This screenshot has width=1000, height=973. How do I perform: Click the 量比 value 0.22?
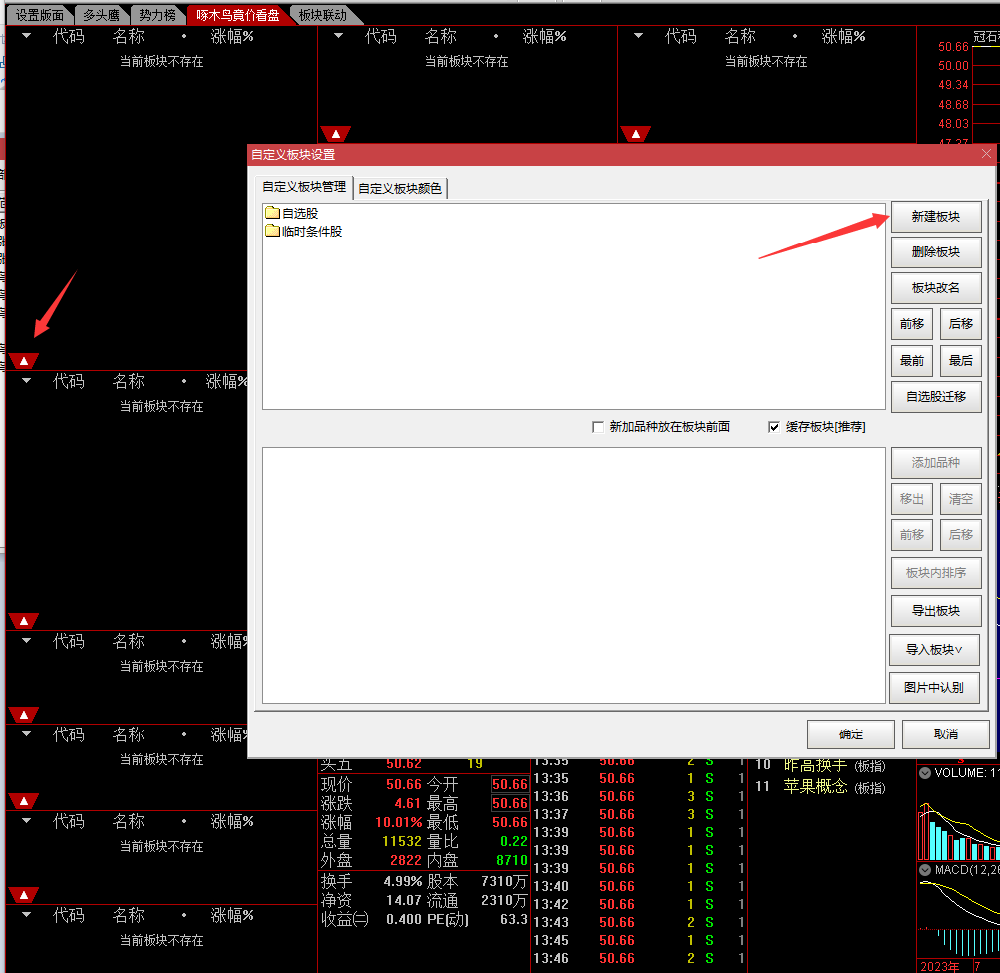tap(513, 841)
